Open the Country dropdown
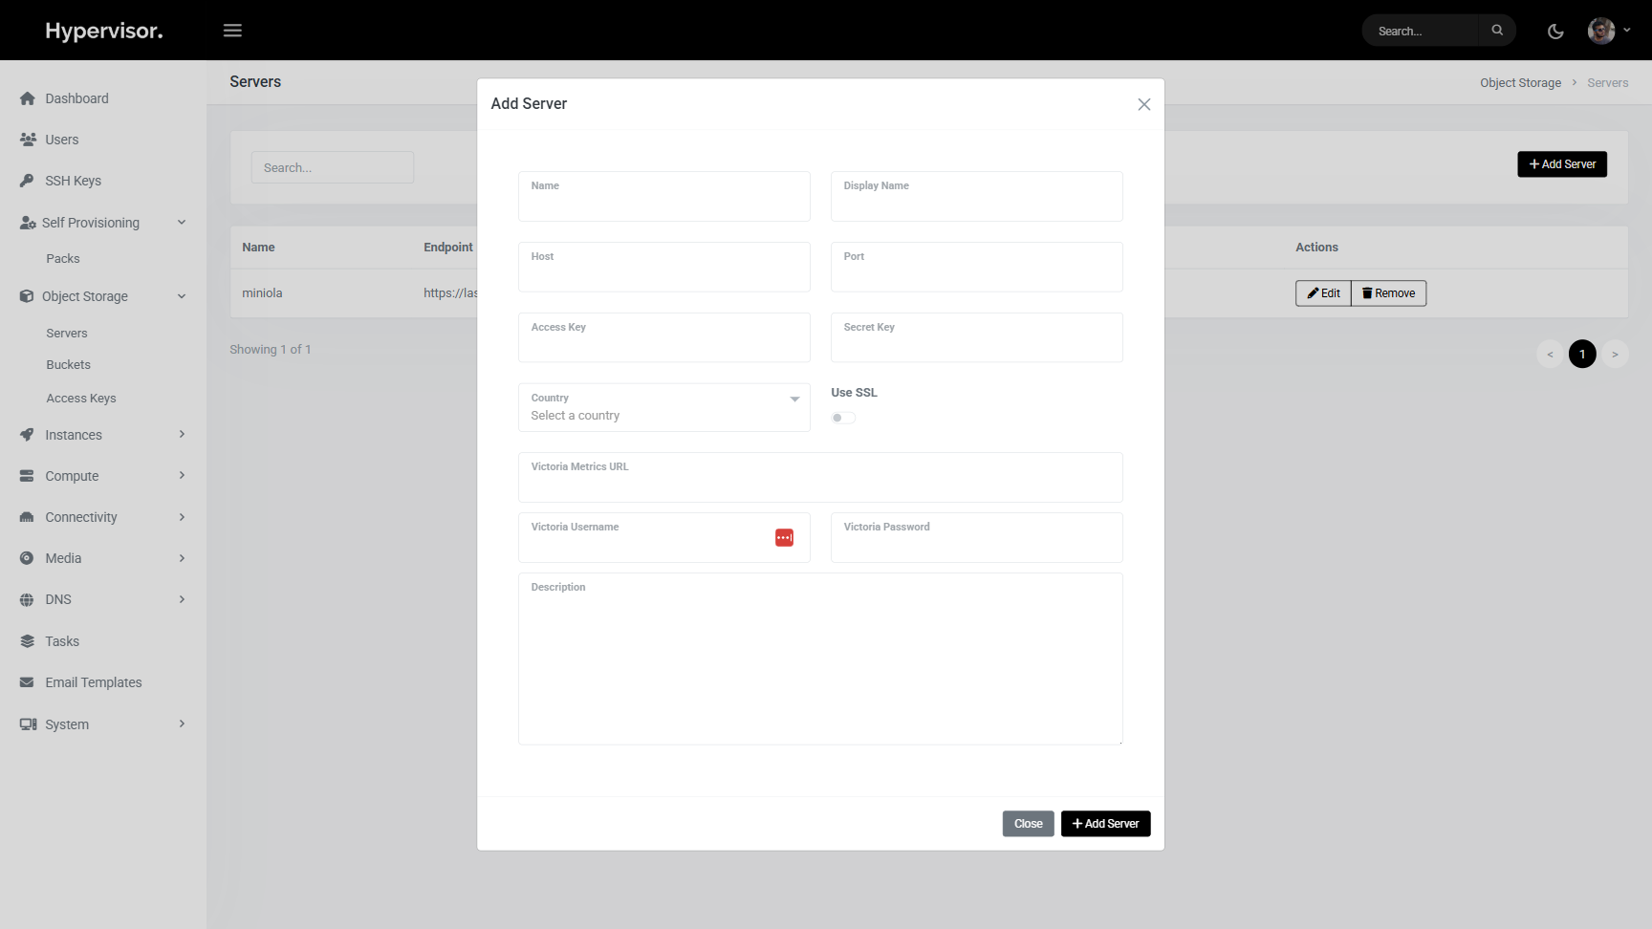 (x=663, y=408)
